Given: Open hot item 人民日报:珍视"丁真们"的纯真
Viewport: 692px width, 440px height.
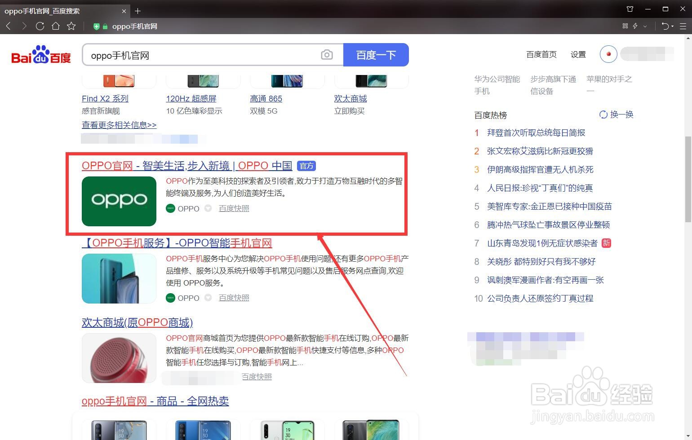Looking at the screenshot, I should pyautogui.click(x=540, y=188).
